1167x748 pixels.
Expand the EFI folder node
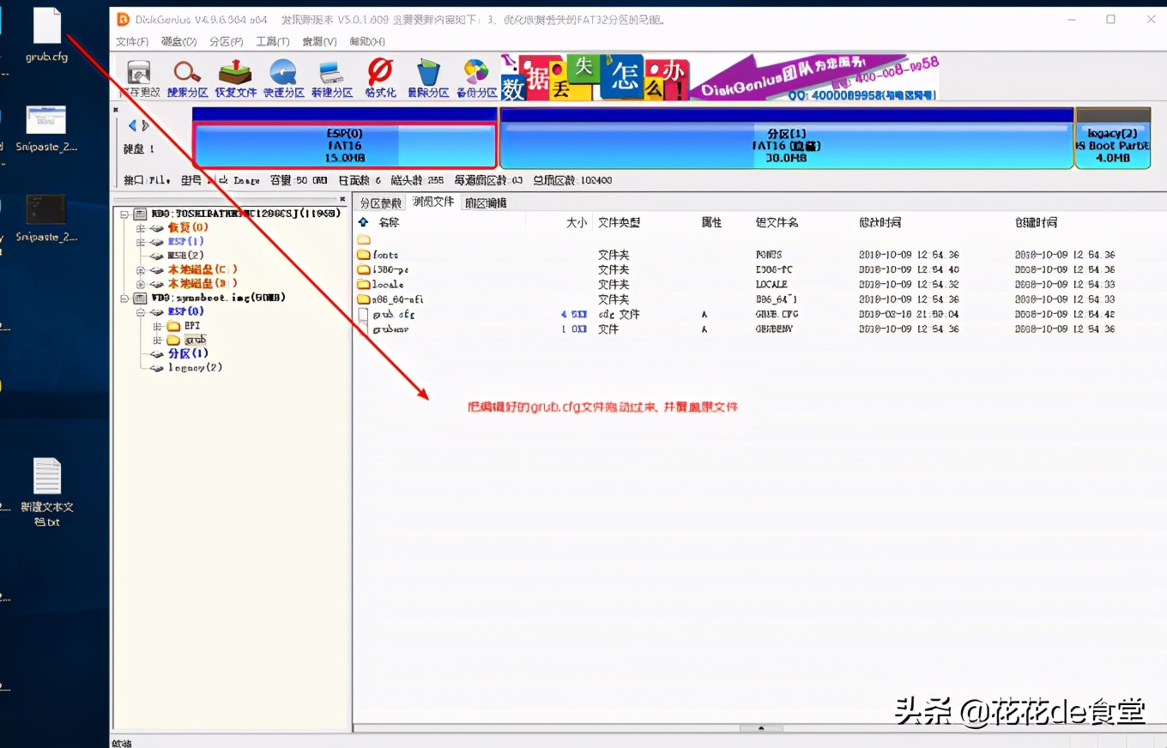point(156,327)
